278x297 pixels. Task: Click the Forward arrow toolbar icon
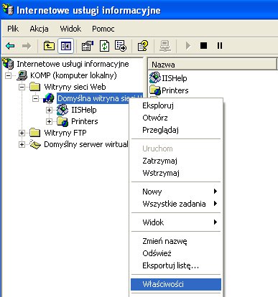27,46
